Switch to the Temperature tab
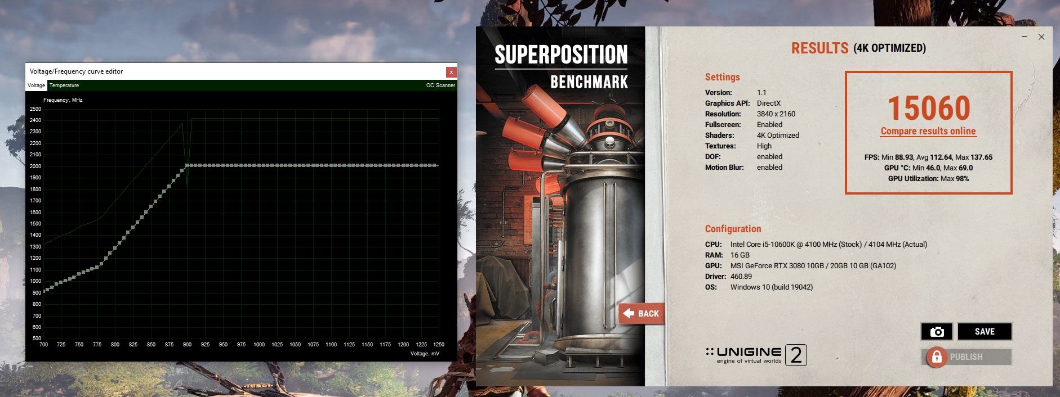 (x=64, y=85)
